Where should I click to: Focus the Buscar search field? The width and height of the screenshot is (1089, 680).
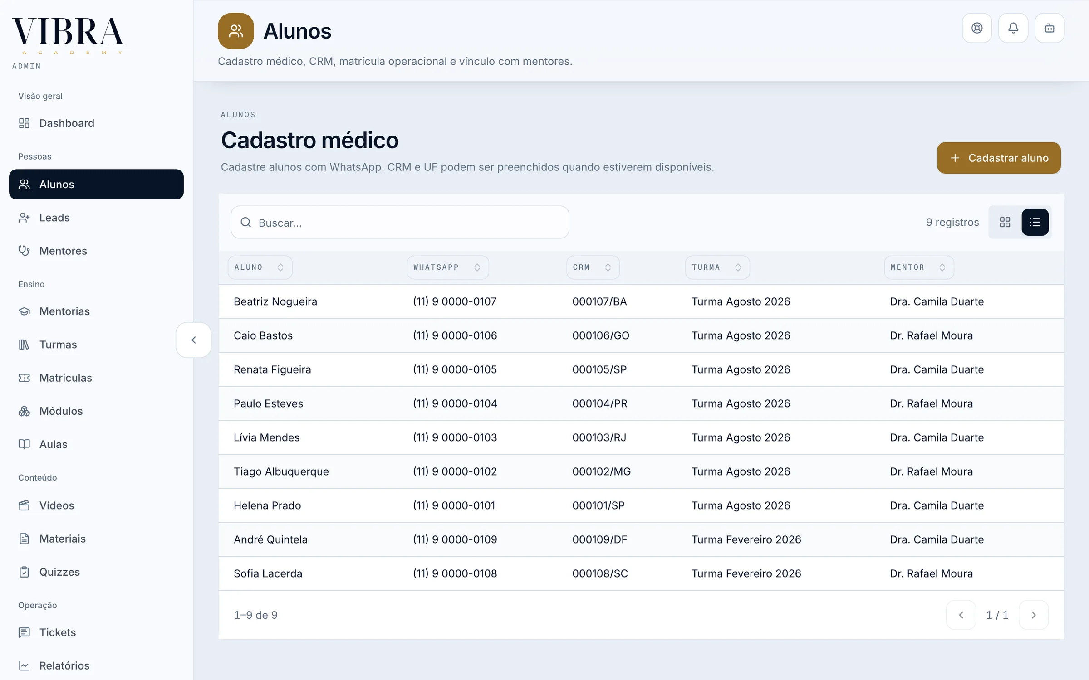(x=400, y=222)
